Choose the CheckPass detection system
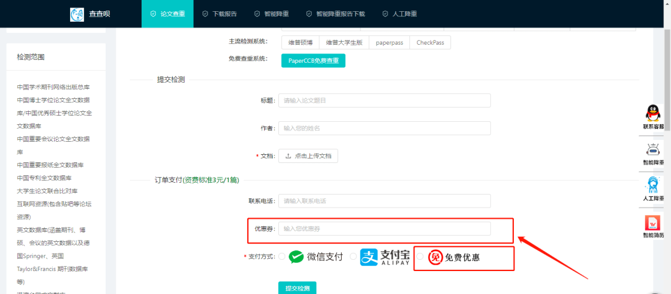 [430, 43]
